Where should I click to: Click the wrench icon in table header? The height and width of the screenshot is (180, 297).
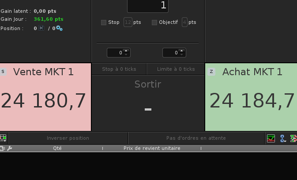pos(10,148)
